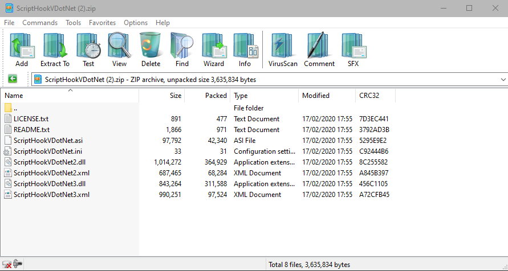Select the ScriptHookVDotNet.asi file name
Screen dimensions: 508x271
coord(48,141)
